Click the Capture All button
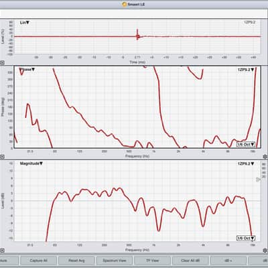Screen dimensions: 268x268 (x=38, y=261)
